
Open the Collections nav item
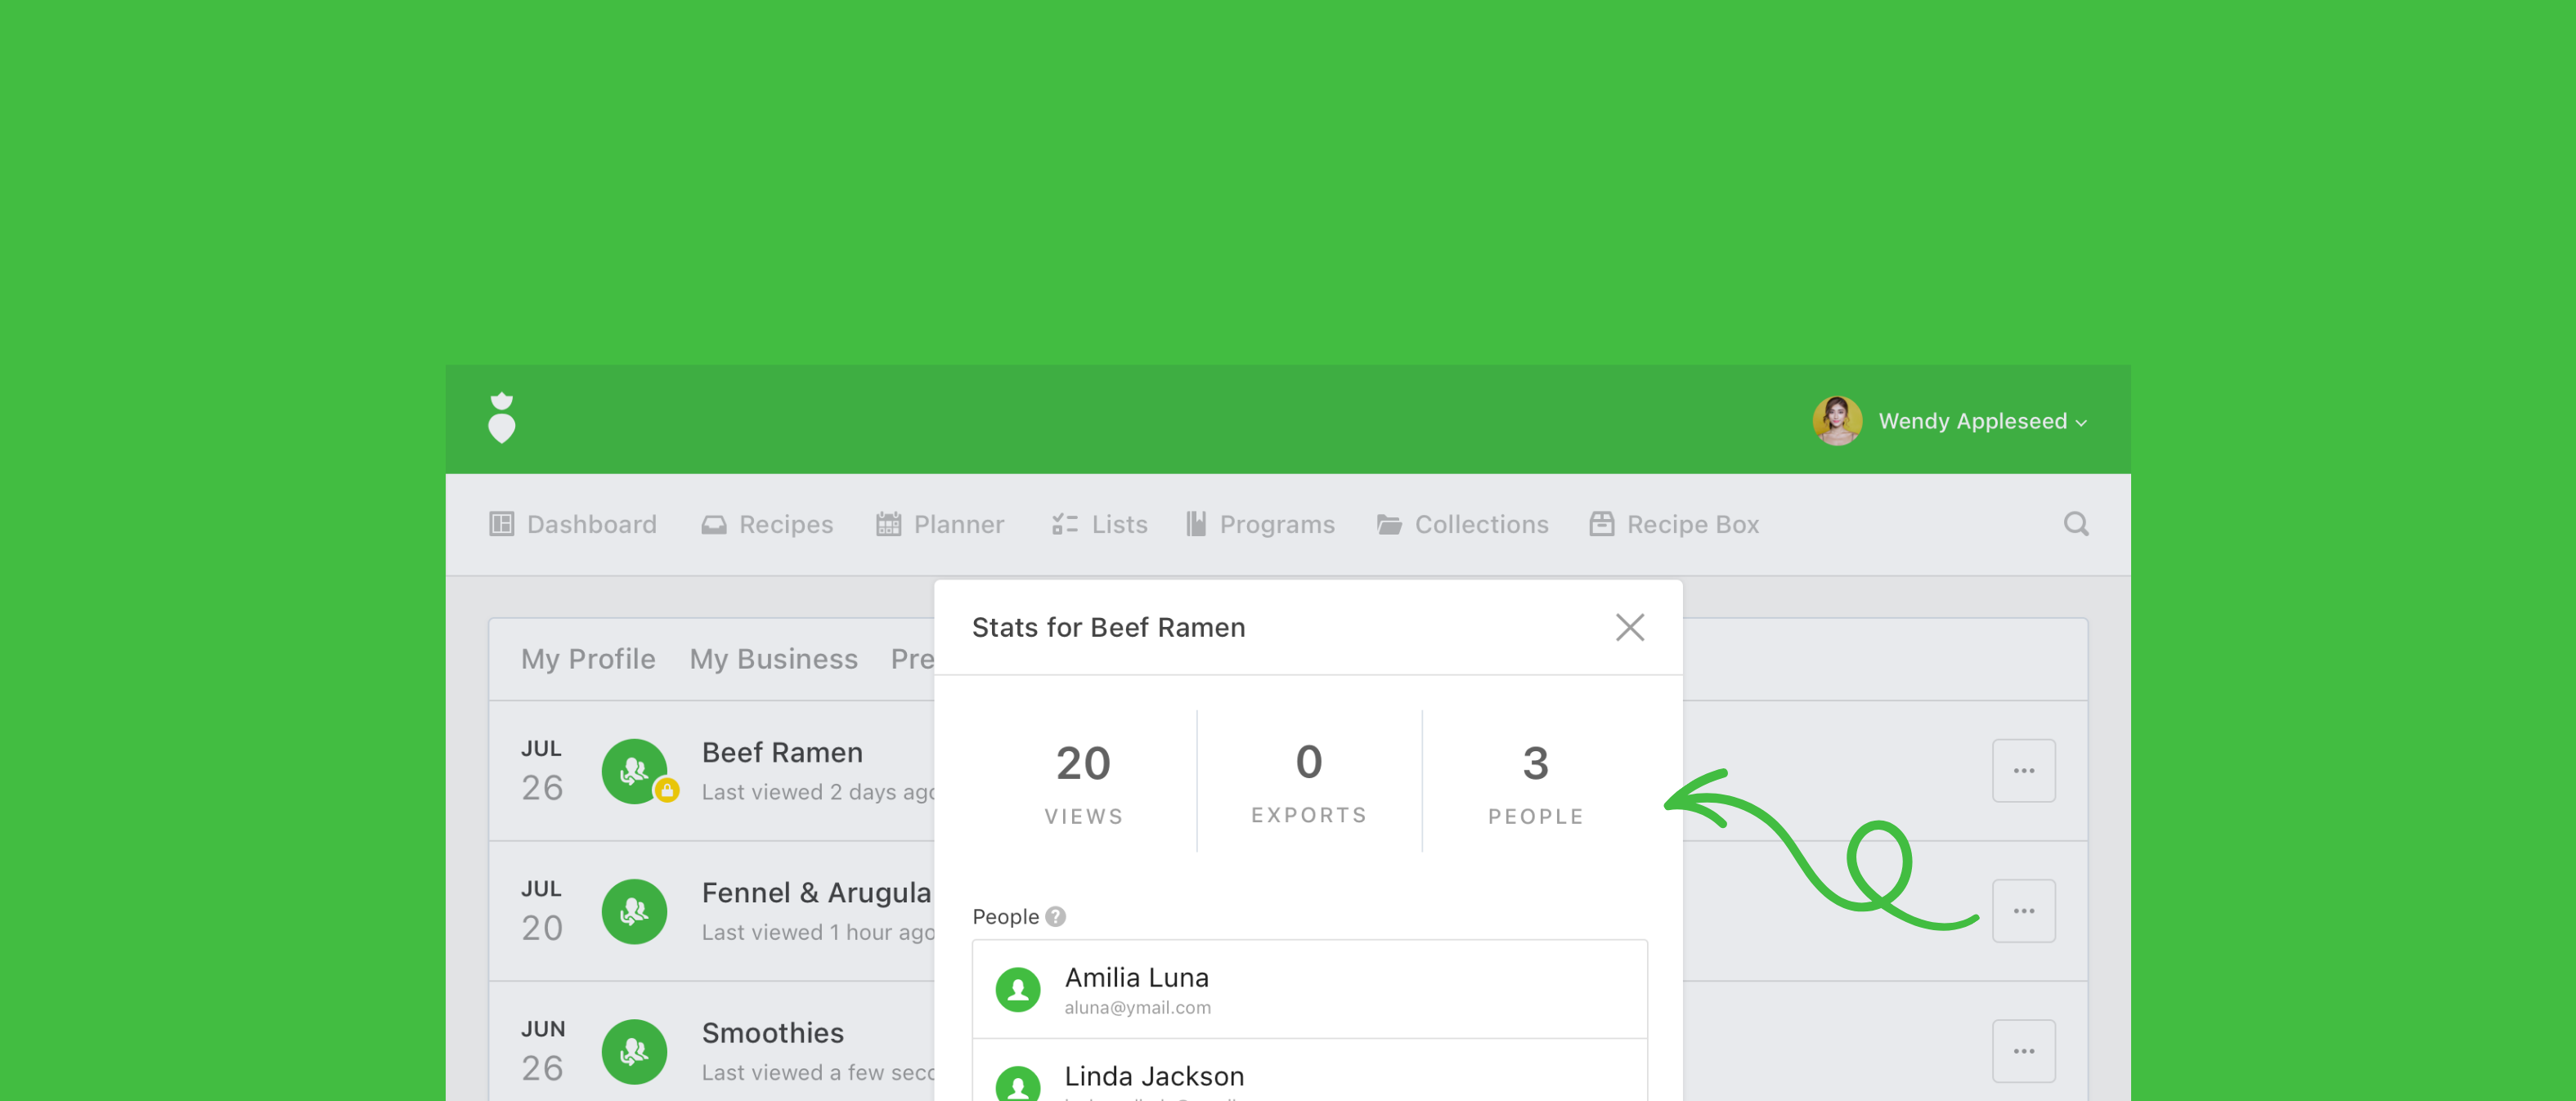(1463, 525)
